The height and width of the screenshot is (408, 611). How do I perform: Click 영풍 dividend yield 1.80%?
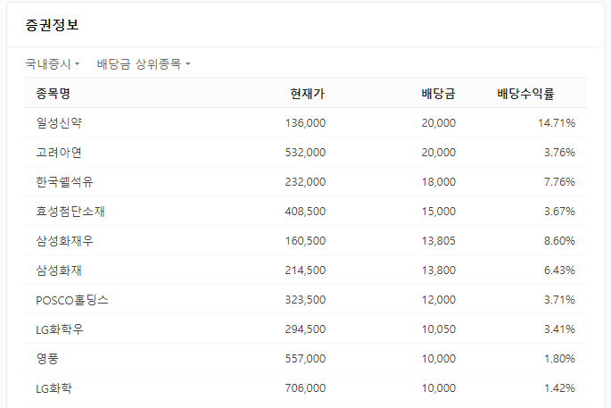pos(559,359)
